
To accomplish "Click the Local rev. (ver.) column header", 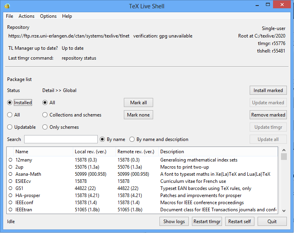I will click(94, 152).
